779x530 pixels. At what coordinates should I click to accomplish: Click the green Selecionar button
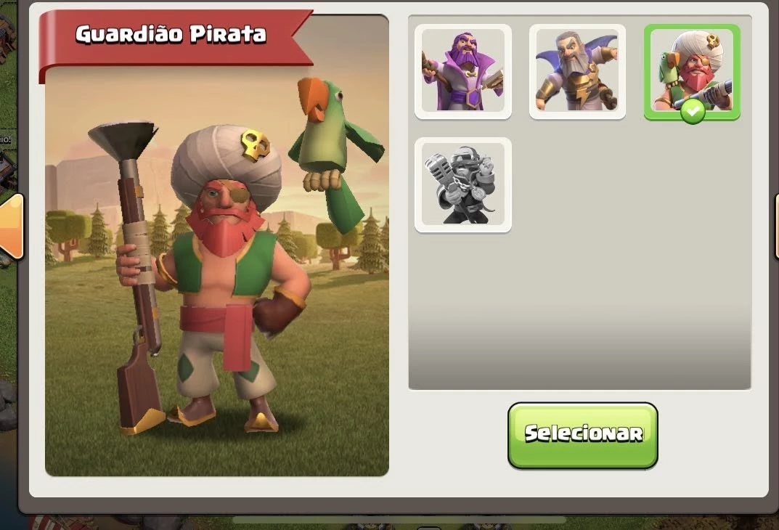tap(583, 436)
